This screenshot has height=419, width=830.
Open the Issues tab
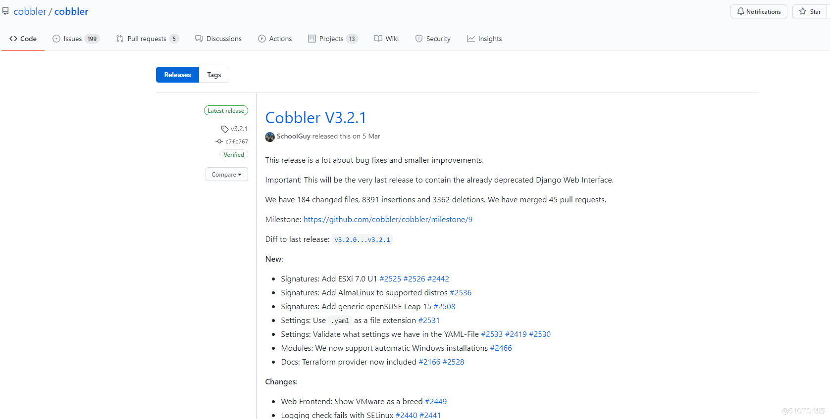tap(76, 39)
